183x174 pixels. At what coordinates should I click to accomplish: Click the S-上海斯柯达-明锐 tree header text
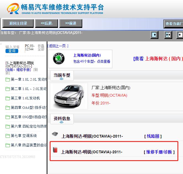coord(20,65)
